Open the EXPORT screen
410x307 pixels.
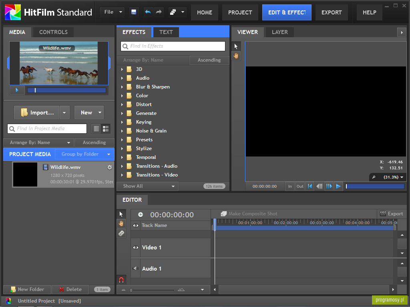coord(332,12)
